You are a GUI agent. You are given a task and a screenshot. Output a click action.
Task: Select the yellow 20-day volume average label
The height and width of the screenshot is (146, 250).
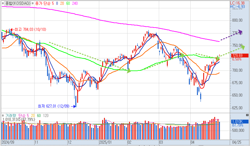pos(33,115)
